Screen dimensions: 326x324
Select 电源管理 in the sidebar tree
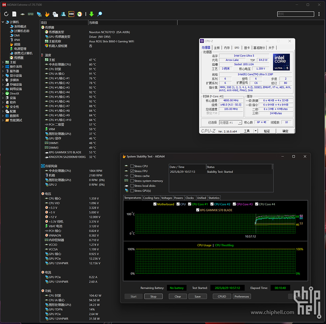pos(20,49)
